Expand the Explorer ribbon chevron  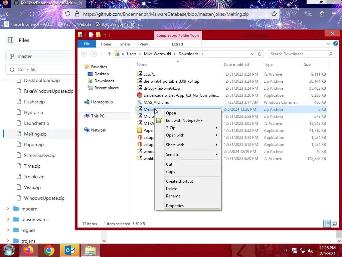pyautogui.click(x=328, y=44)
